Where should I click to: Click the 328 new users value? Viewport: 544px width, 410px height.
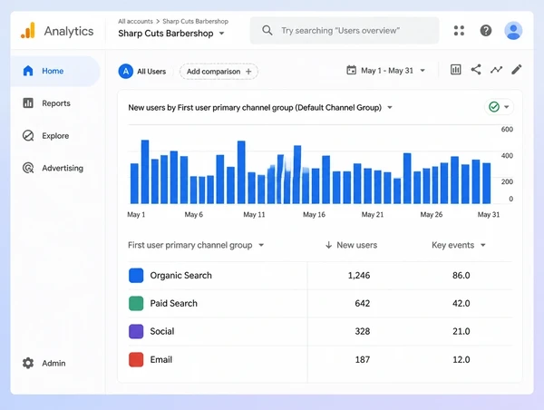[362, 332]
